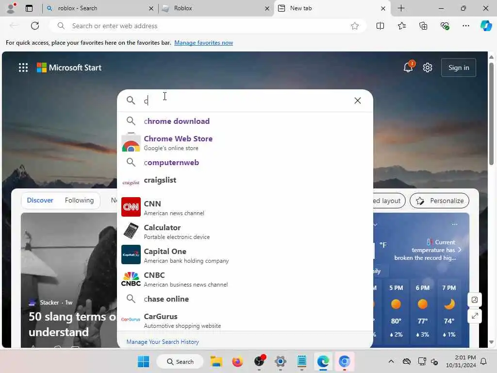This screenshot has height=373, width=497.
Task: Open split screen icon in toolbar
Action: 380,26
